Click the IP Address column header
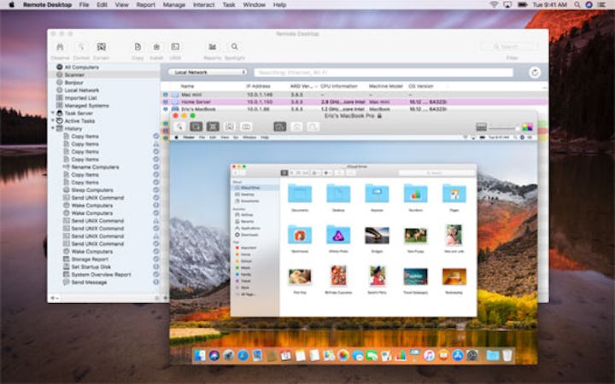Screen dimensions: 615x384 coord(259,86)
